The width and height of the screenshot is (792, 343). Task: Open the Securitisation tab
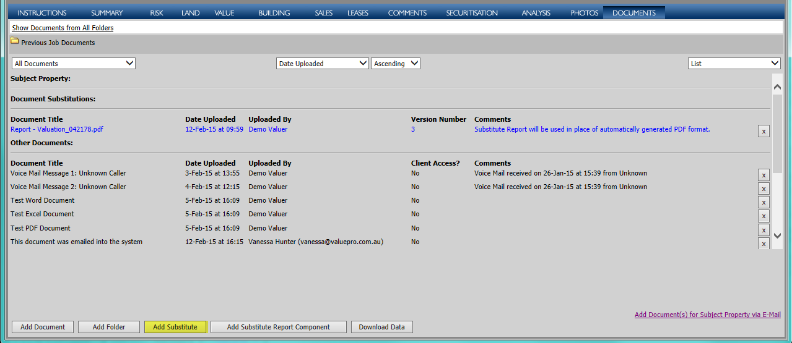[472, 13]
